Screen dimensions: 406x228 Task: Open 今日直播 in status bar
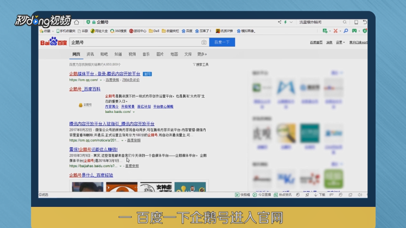[262, 195]
